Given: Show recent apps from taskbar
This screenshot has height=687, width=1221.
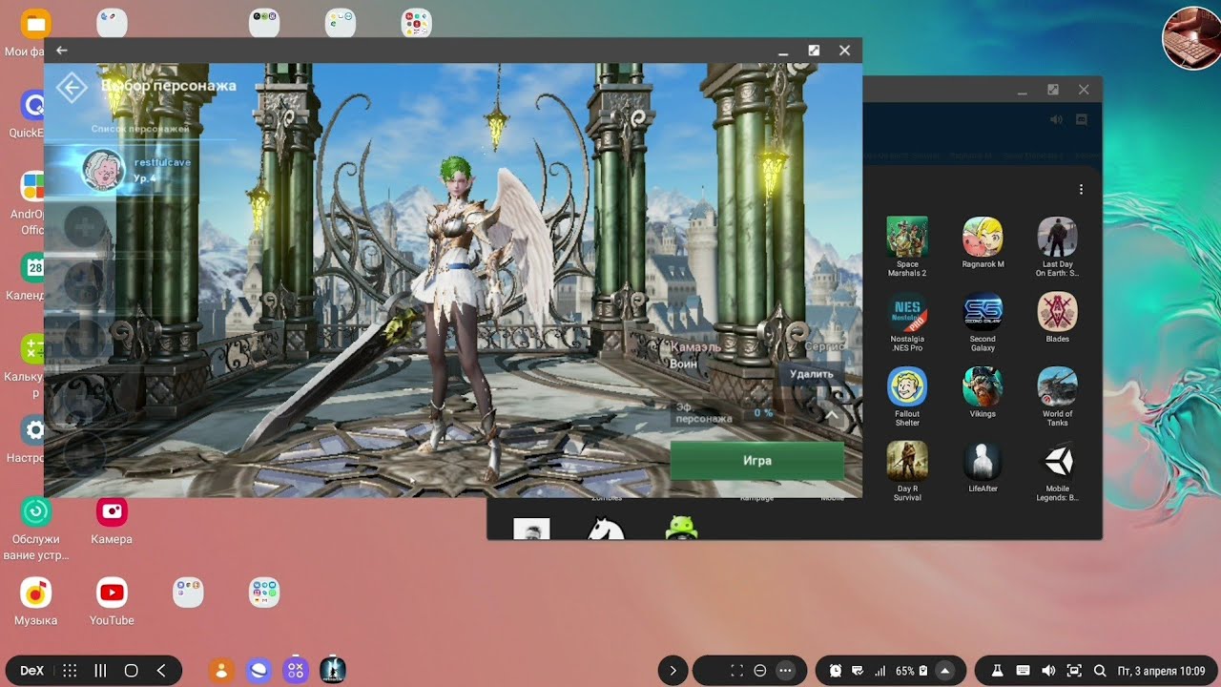Looking at the screenshot, I should point(100,671).
